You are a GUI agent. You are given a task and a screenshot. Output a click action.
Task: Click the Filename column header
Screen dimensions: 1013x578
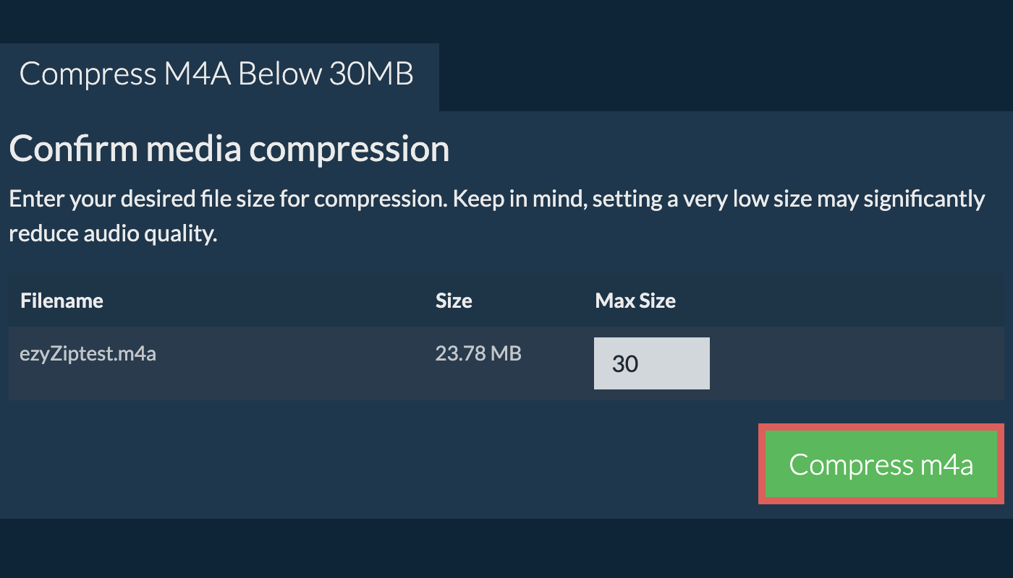(x=62, y=301)
